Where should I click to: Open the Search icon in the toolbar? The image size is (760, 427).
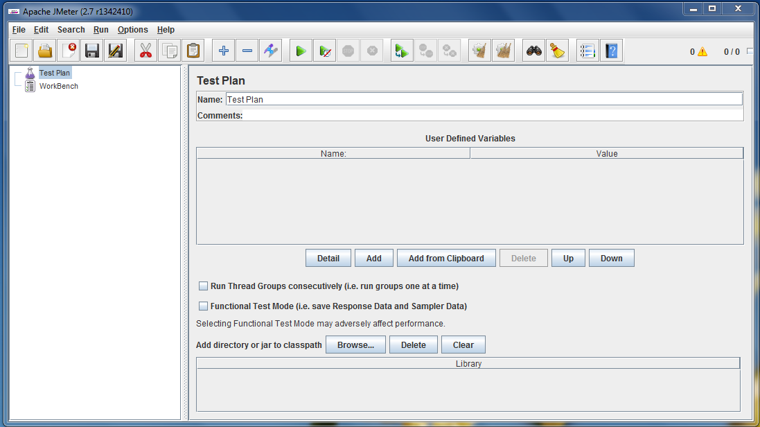pyautogui.click(x=532, y=50)
